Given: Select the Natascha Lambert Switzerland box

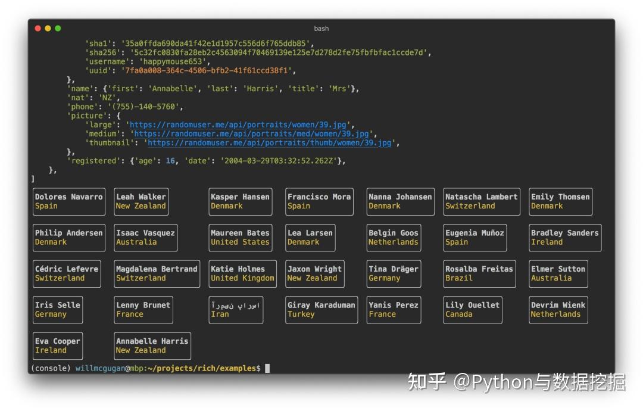Looking at the screenshot, I should [x=482, y=201].
